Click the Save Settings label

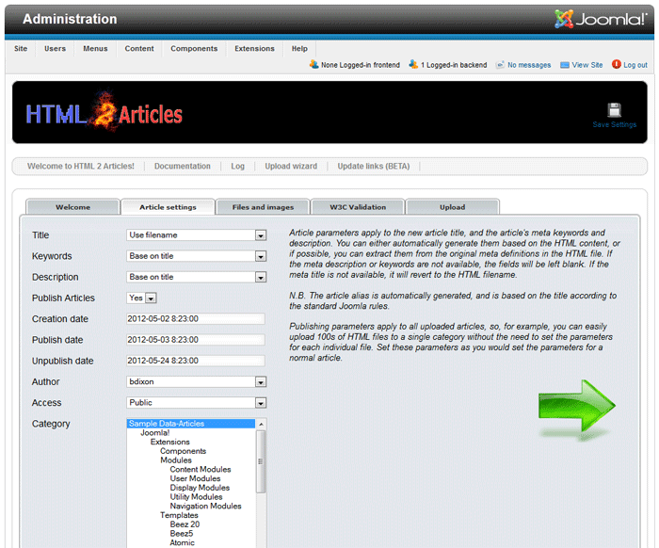pyautogui.click(x=614, y=125)
